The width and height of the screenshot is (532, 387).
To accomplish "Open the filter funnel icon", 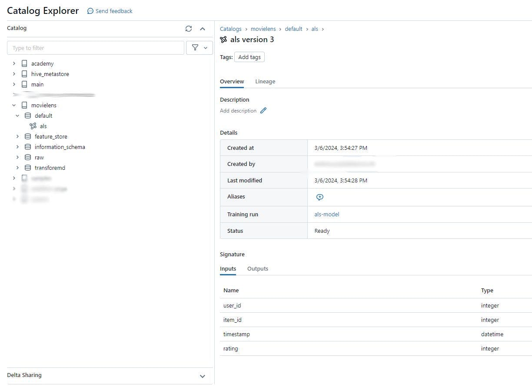I will (x=196, y=48).
